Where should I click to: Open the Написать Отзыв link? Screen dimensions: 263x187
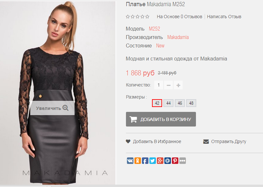(x=224, y=17)
